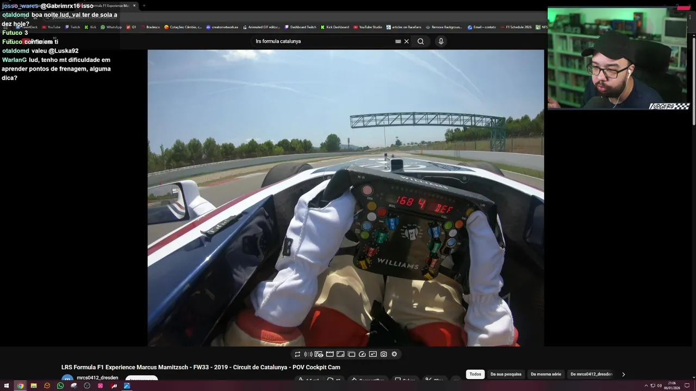
Task: Open the mrcs0412_dresden channel link
Action: click(97, 378)
